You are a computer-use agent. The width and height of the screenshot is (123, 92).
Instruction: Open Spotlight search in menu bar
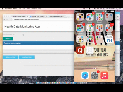(x=117, y=9)
